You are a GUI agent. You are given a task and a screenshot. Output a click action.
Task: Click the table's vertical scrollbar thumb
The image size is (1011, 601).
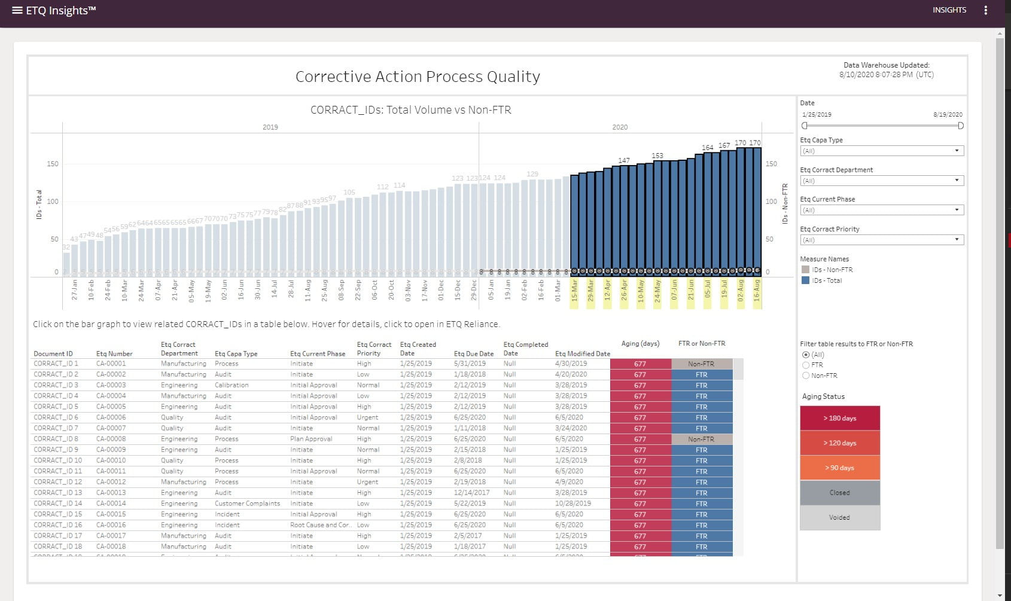click(739, 369)
